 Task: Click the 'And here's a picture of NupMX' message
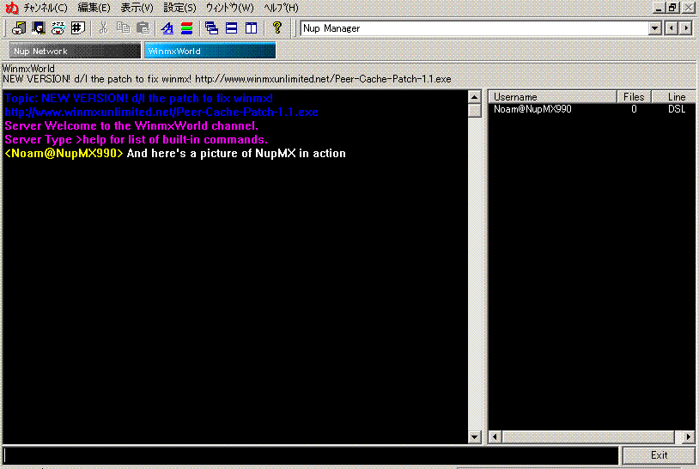tap(236, 154)
